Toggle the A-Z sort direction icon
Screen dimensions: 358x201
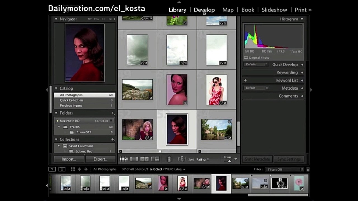click(x=182, y=159)
